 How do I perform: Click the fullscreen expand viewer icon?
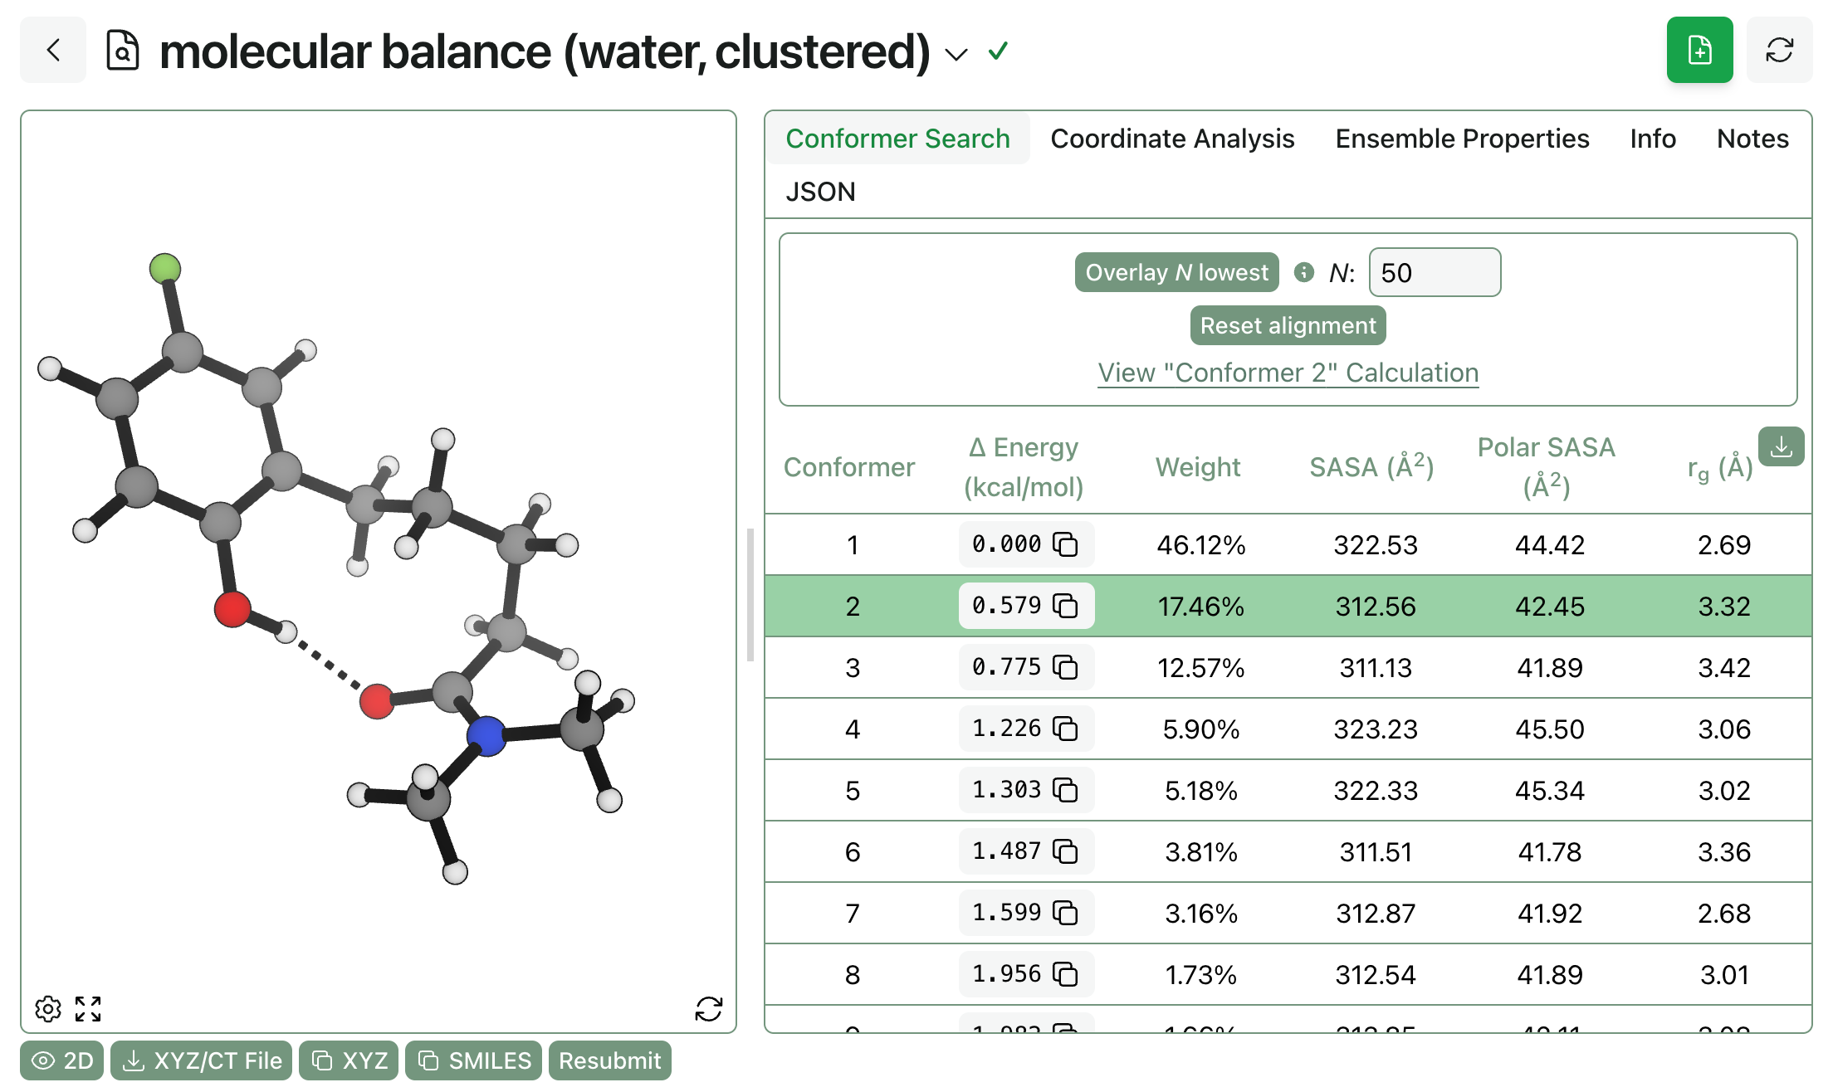tap(88, 1009)
